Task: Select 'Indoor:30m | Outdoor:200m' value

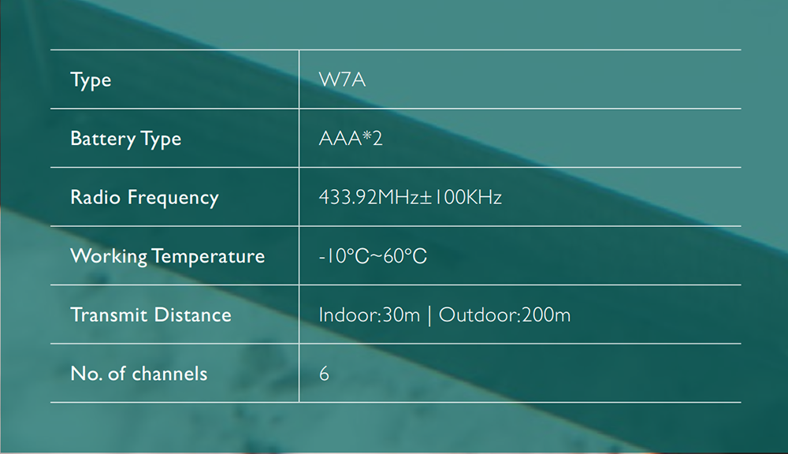Action: click(444, 315)
